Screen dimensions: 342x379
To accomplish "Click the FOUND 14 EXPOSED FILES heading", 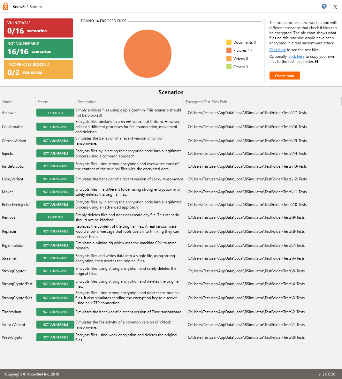I will (x=103, y=21).
